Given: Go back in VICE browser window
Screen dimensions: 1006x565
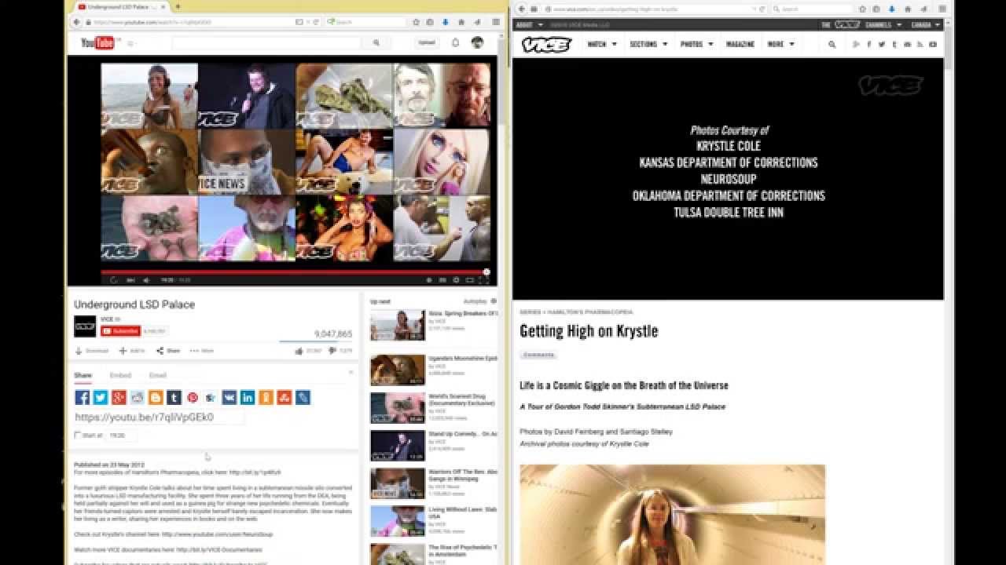Looking at the screenshot, I should (x=521, y=9).
